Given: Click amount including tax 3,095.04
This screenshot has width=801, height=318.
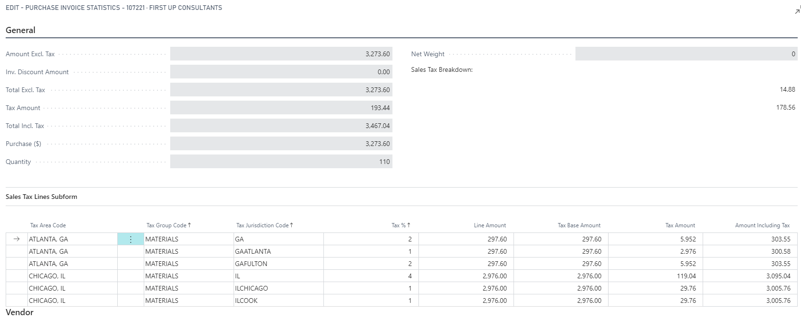Looking at the screenshot, I should coord(750,276).
